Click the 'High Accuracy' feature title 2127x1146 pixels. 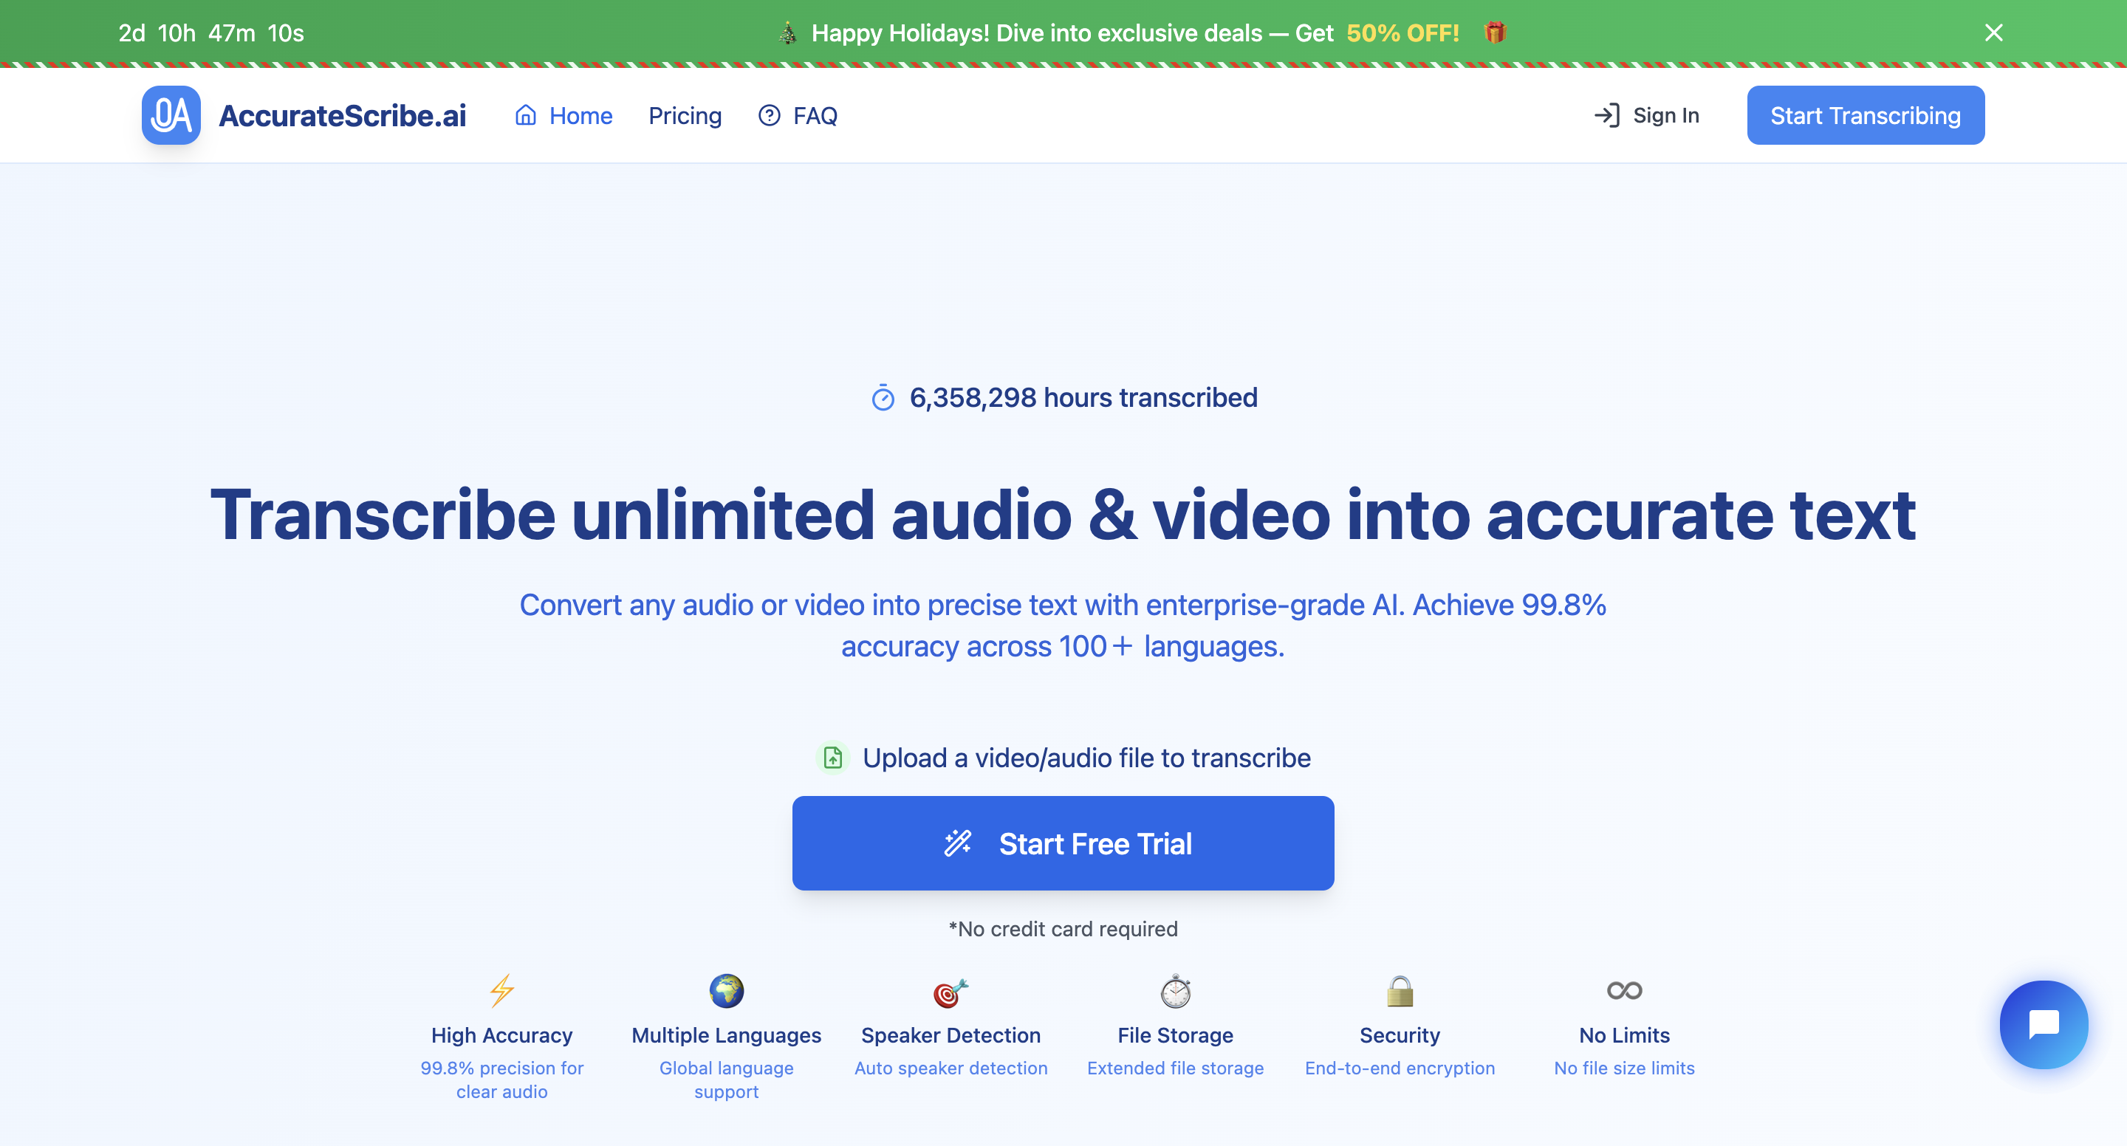pos(502,1035)
